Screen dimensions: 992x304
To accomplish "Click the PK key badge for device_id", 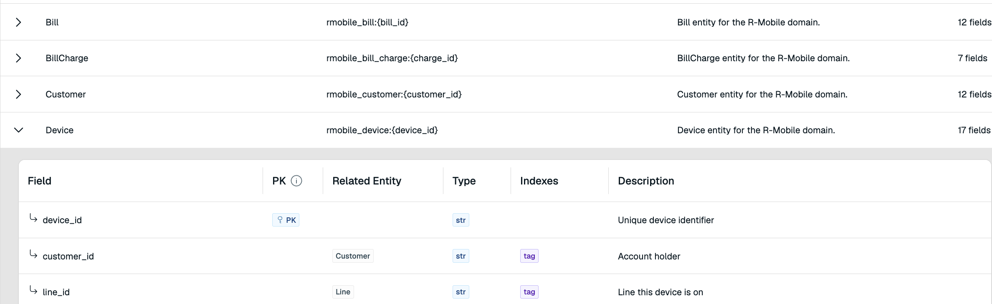I will (x=286, y=220).
